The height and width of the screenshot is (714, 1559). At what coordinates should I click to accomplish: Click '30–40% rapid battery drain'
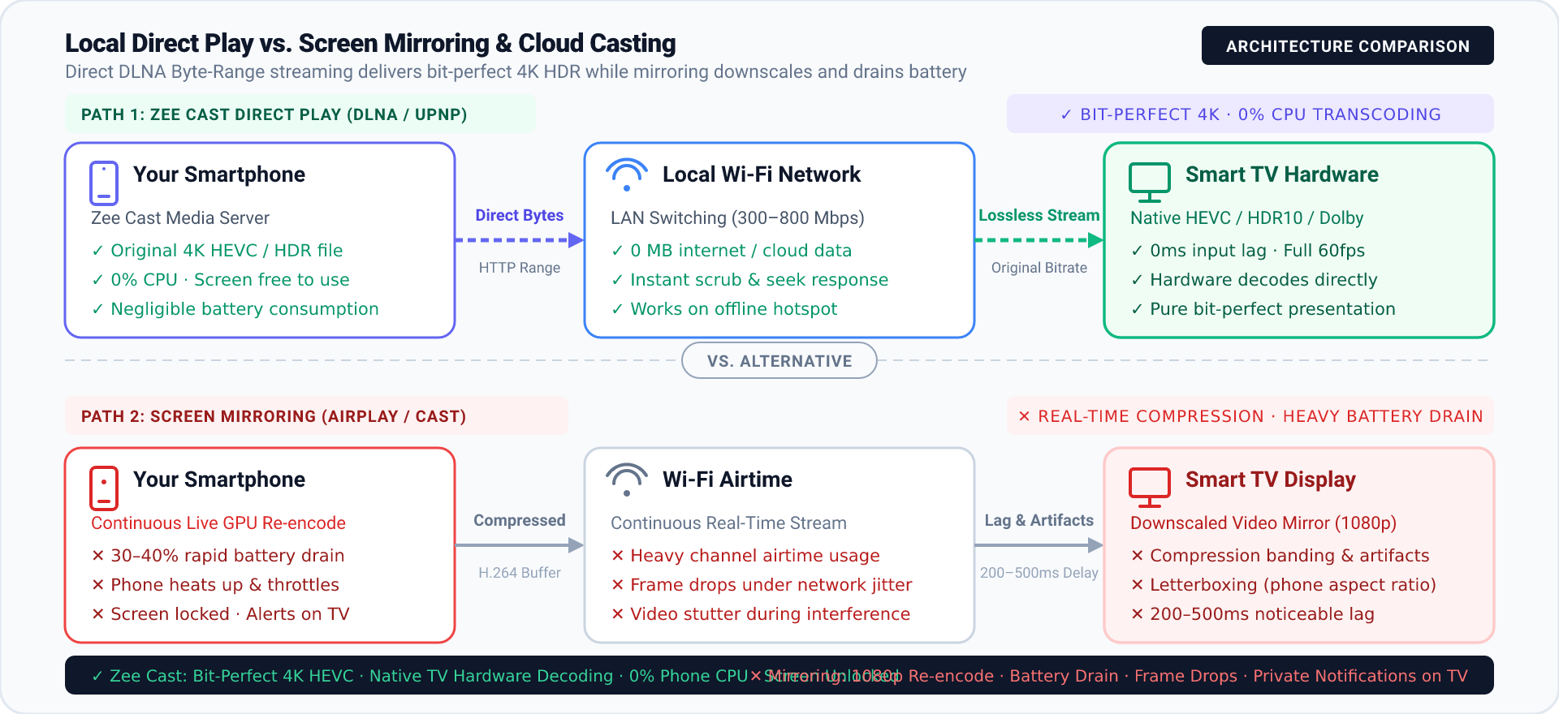218,556
